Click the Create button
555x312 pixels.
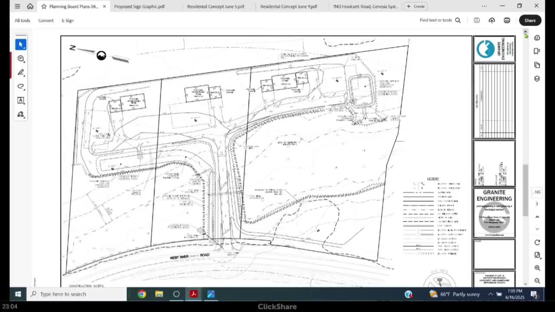(416, 6)
